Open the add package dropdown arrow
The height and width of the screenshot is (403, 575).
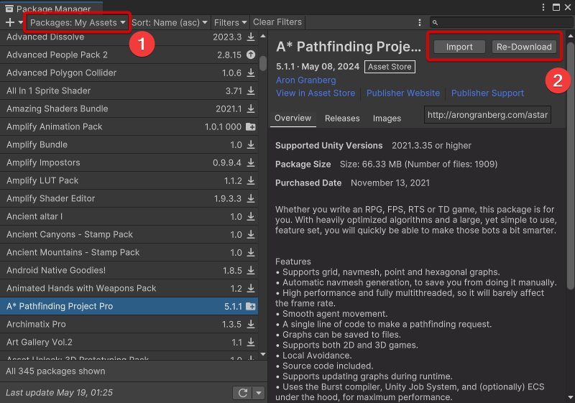coord(21,22)
